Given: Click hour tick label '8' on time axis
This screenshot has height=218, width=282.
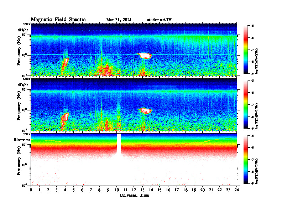Looking at the screenshot, I should 99,190.
